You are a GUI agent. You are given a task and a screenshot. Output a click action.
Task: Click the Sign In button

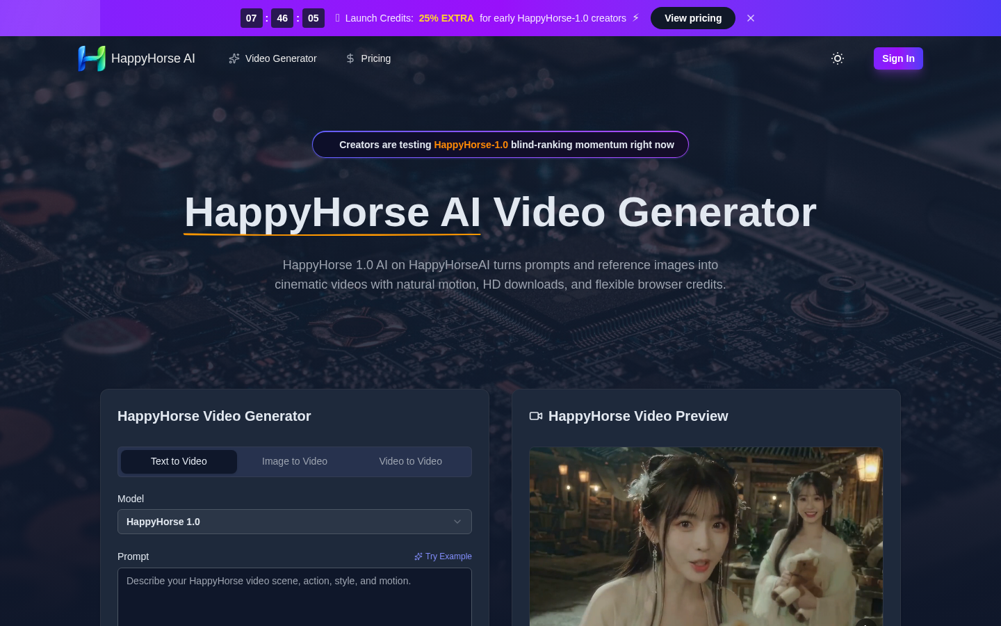[898, 58]
